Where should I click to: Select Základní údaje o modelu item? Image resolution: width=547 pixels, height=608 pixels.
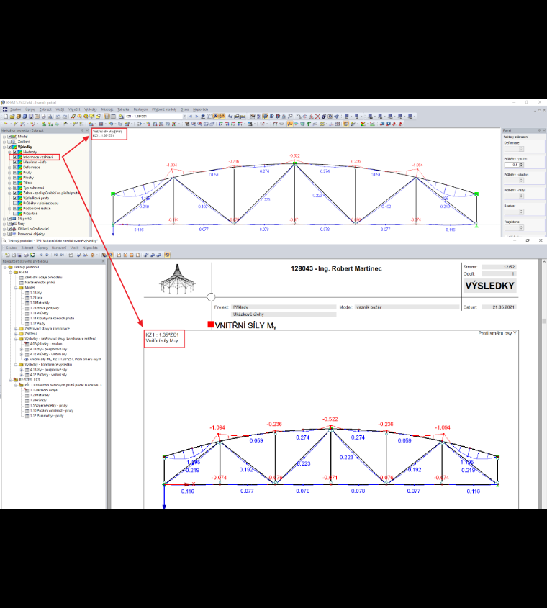coord(43,277)
